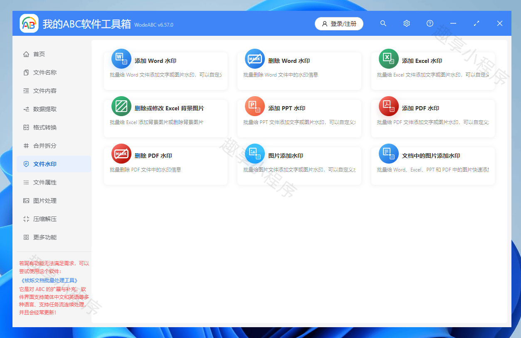The image size is (521, 338).
Task: Open the 添加 Word 水印 title
Action: [x=156, y=61]
